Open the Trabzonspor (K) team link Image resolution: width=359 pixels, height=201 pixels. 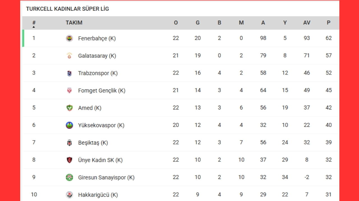point(98,73)
